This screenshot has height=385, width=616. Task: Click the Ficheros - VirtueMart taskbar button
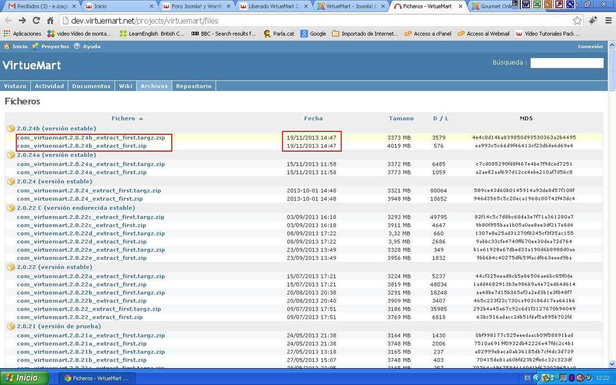click(x=97, y=378)
